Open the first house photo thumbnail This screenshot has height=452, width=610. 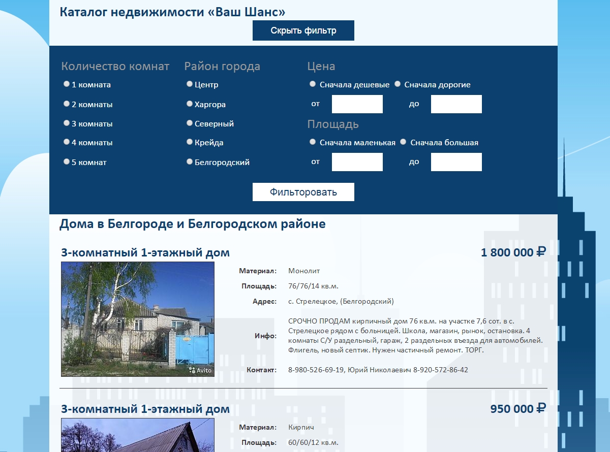click(138, 319)
